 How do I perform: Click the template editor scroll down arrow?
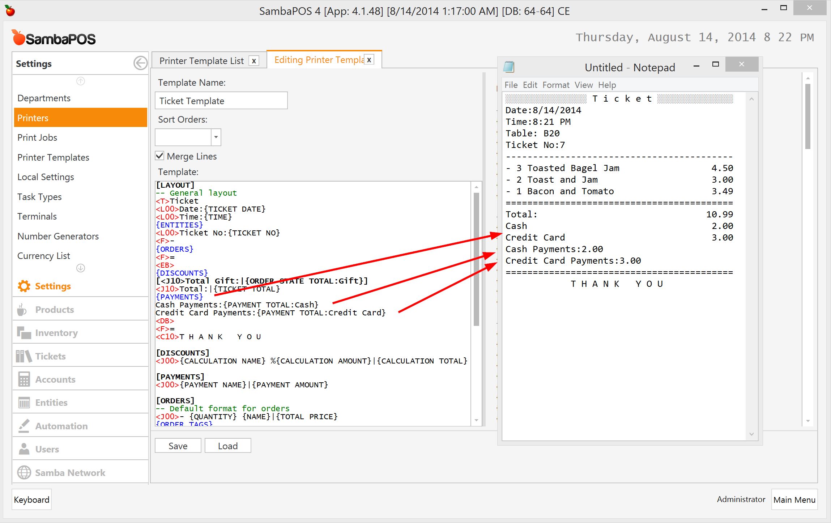click(476, 420)
